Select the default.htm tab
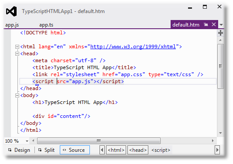 pyautogui.click(x=186, y=25)
